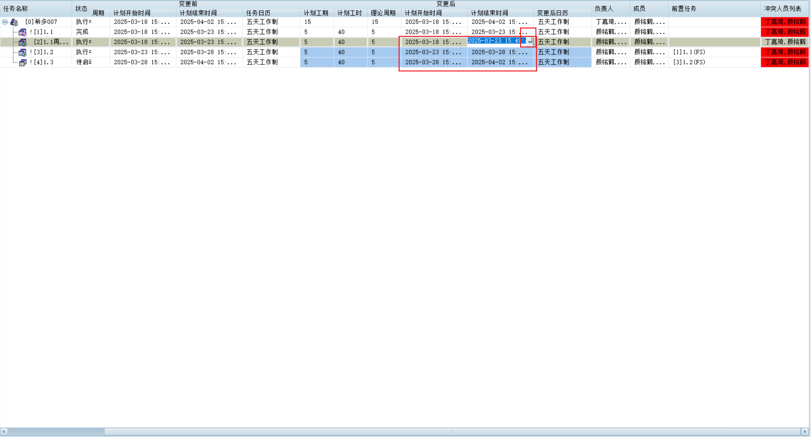Click the 变更后 end time 2025-04-02 in the [4]1.3 row
The image size is (811, 437).
(x=500, y=62)
